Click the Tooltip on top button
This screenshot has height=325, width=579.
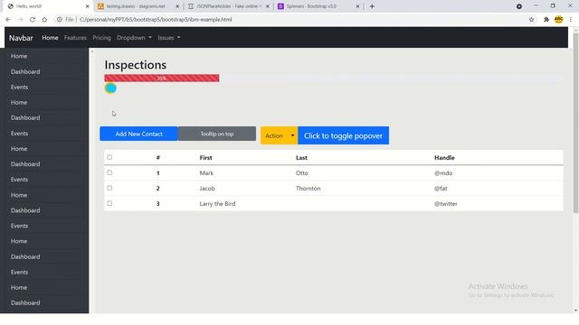click(x=217, y=134)
